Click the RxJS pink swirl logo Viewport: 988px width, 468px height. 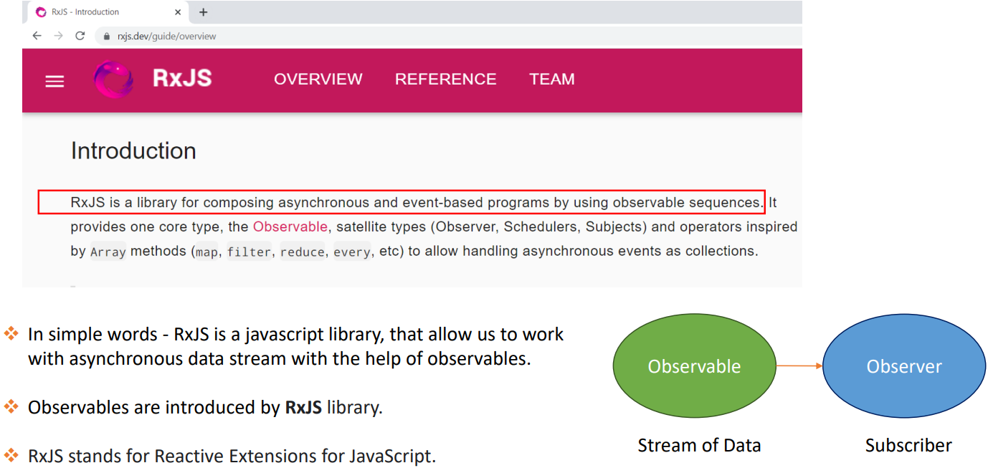[113, 79]
